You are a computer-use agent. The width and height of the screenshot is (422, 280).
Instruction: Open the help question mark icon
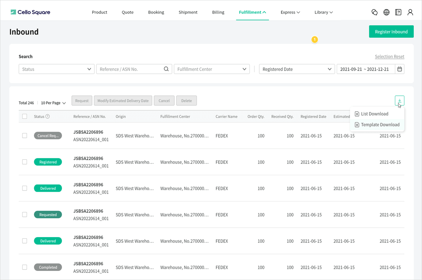[x=398, y=12]
